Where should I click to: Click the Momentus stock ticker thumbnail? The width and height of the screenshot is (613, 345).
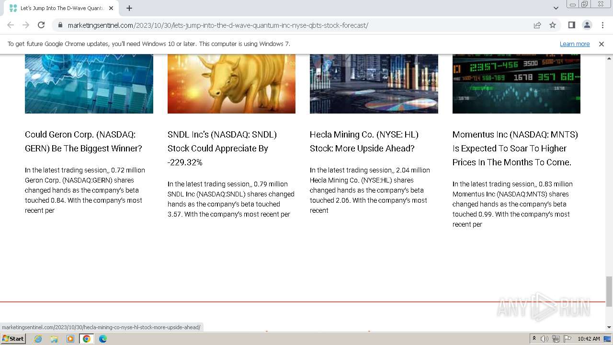pyautogui.click(x=516, y=83)
